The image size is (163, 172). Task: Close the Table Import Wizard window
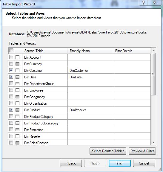point(154,3)
